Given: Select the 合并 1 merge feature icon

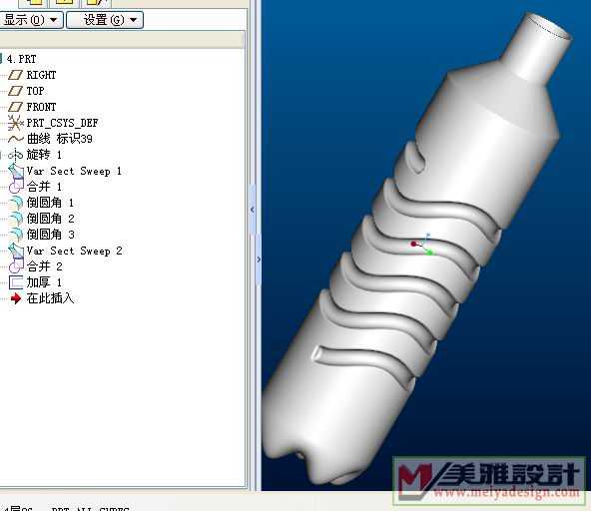Looking at the screenshot, I should [15, 187].
